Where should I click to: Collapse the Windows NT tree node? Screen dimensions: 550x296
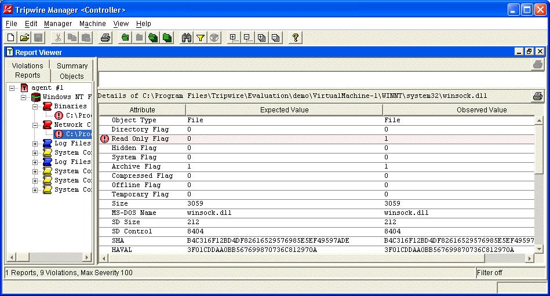point(24,97)
